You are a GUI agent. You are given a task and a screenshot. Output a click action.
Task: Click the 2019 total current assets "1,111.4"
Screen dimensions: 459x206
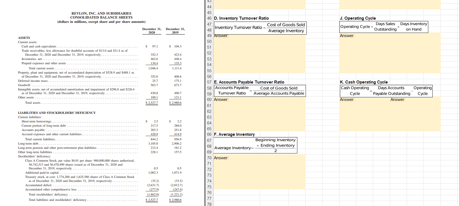(x=177, y=68)
